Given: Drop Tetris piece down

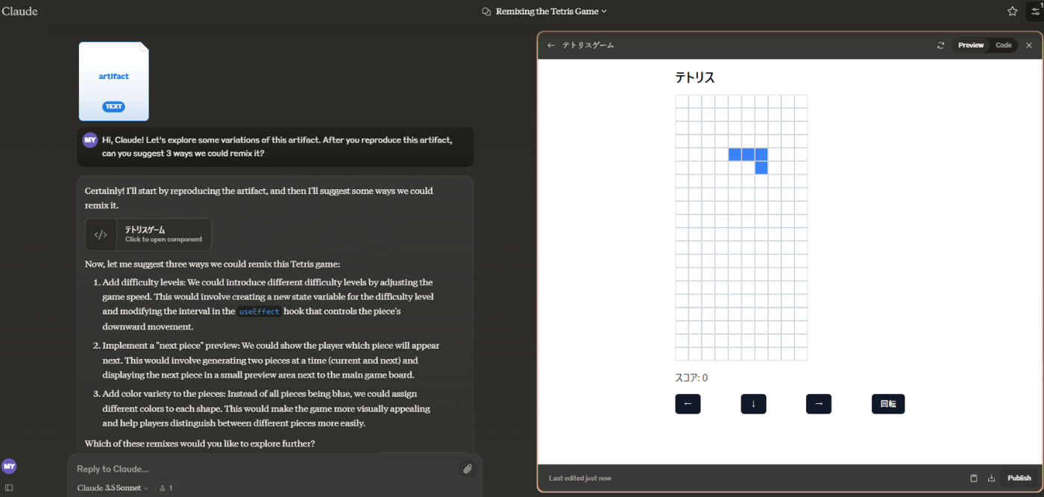Looking at the screenshot, I should 753,404.
